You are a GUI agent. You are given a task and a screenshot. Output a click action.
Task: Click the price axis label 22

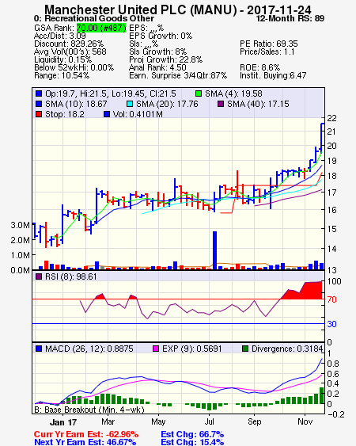pyautogui.click(x=331, y=118)
